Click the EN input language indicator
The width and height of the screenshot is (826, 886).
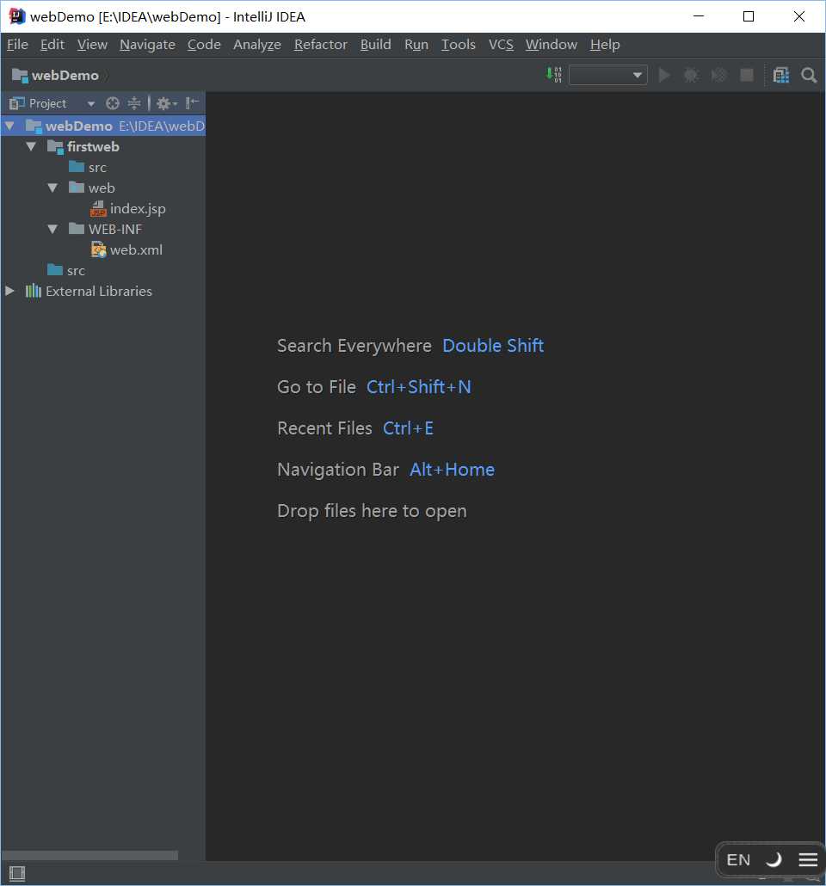click(738, 860)
